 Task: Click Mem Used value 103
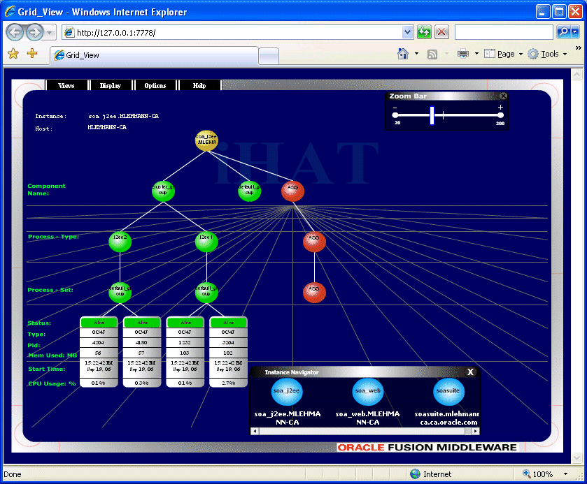tap(185, 353)
